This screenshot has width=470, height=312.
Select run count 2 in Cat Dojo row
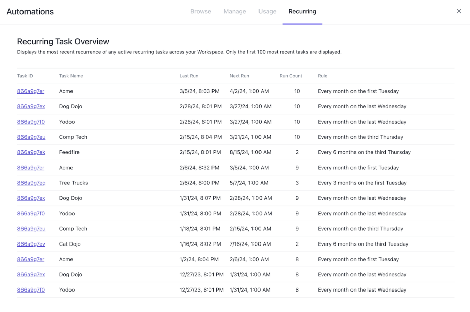point(297,244)
